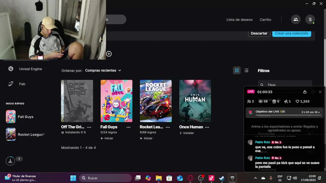
Task: Open the Downloads icon in sidebar
Action: tap(10, 161)
